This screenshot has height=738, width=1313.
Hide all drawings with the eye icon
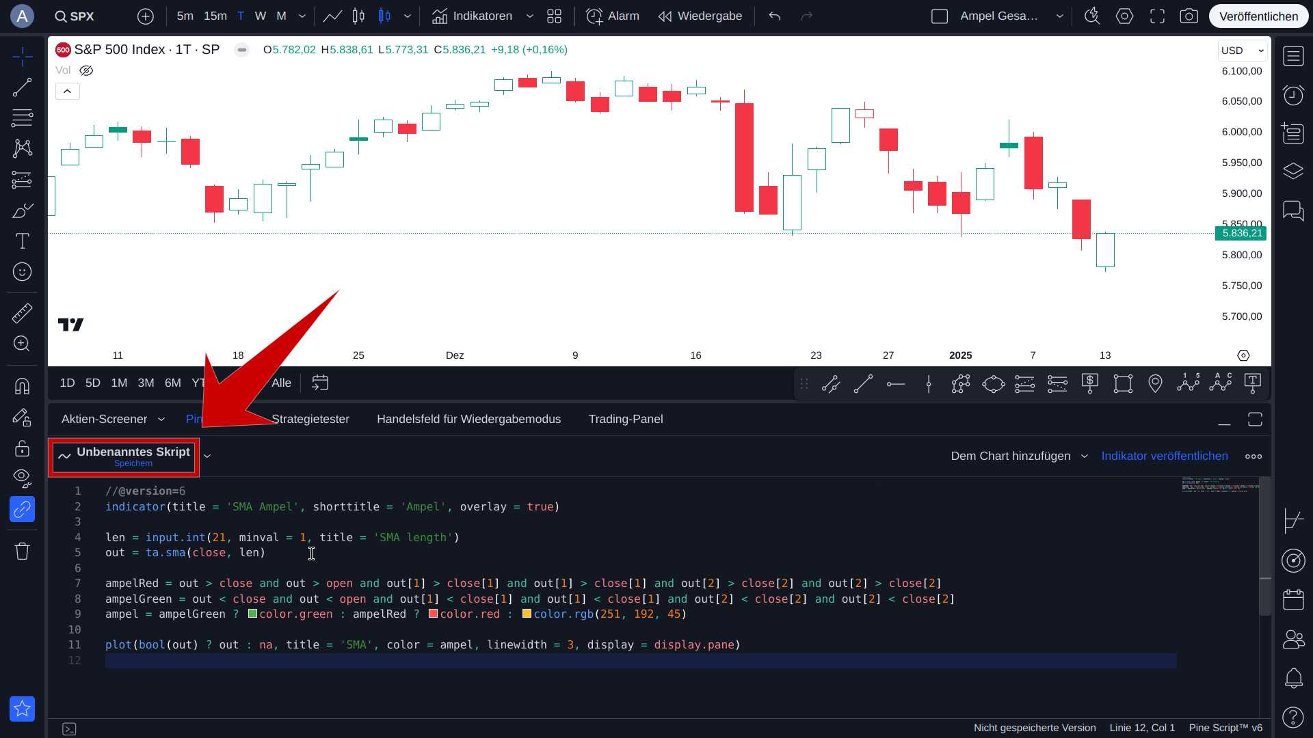22,478
